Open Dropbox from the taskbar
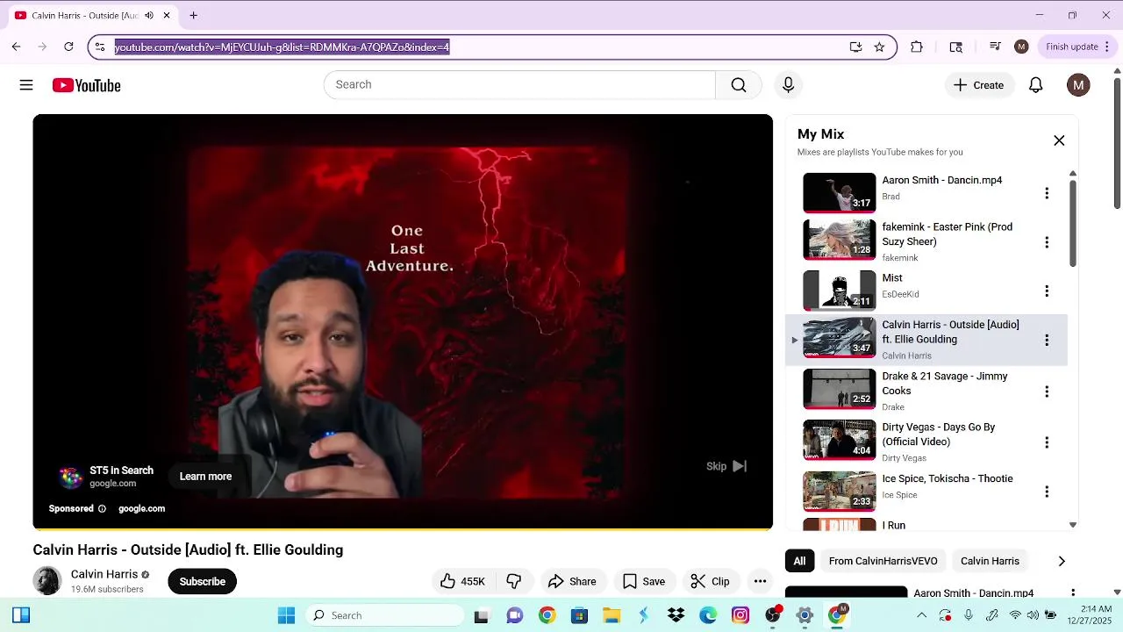The height and width of the screenshot is (632, 1123). pos(676,615)
